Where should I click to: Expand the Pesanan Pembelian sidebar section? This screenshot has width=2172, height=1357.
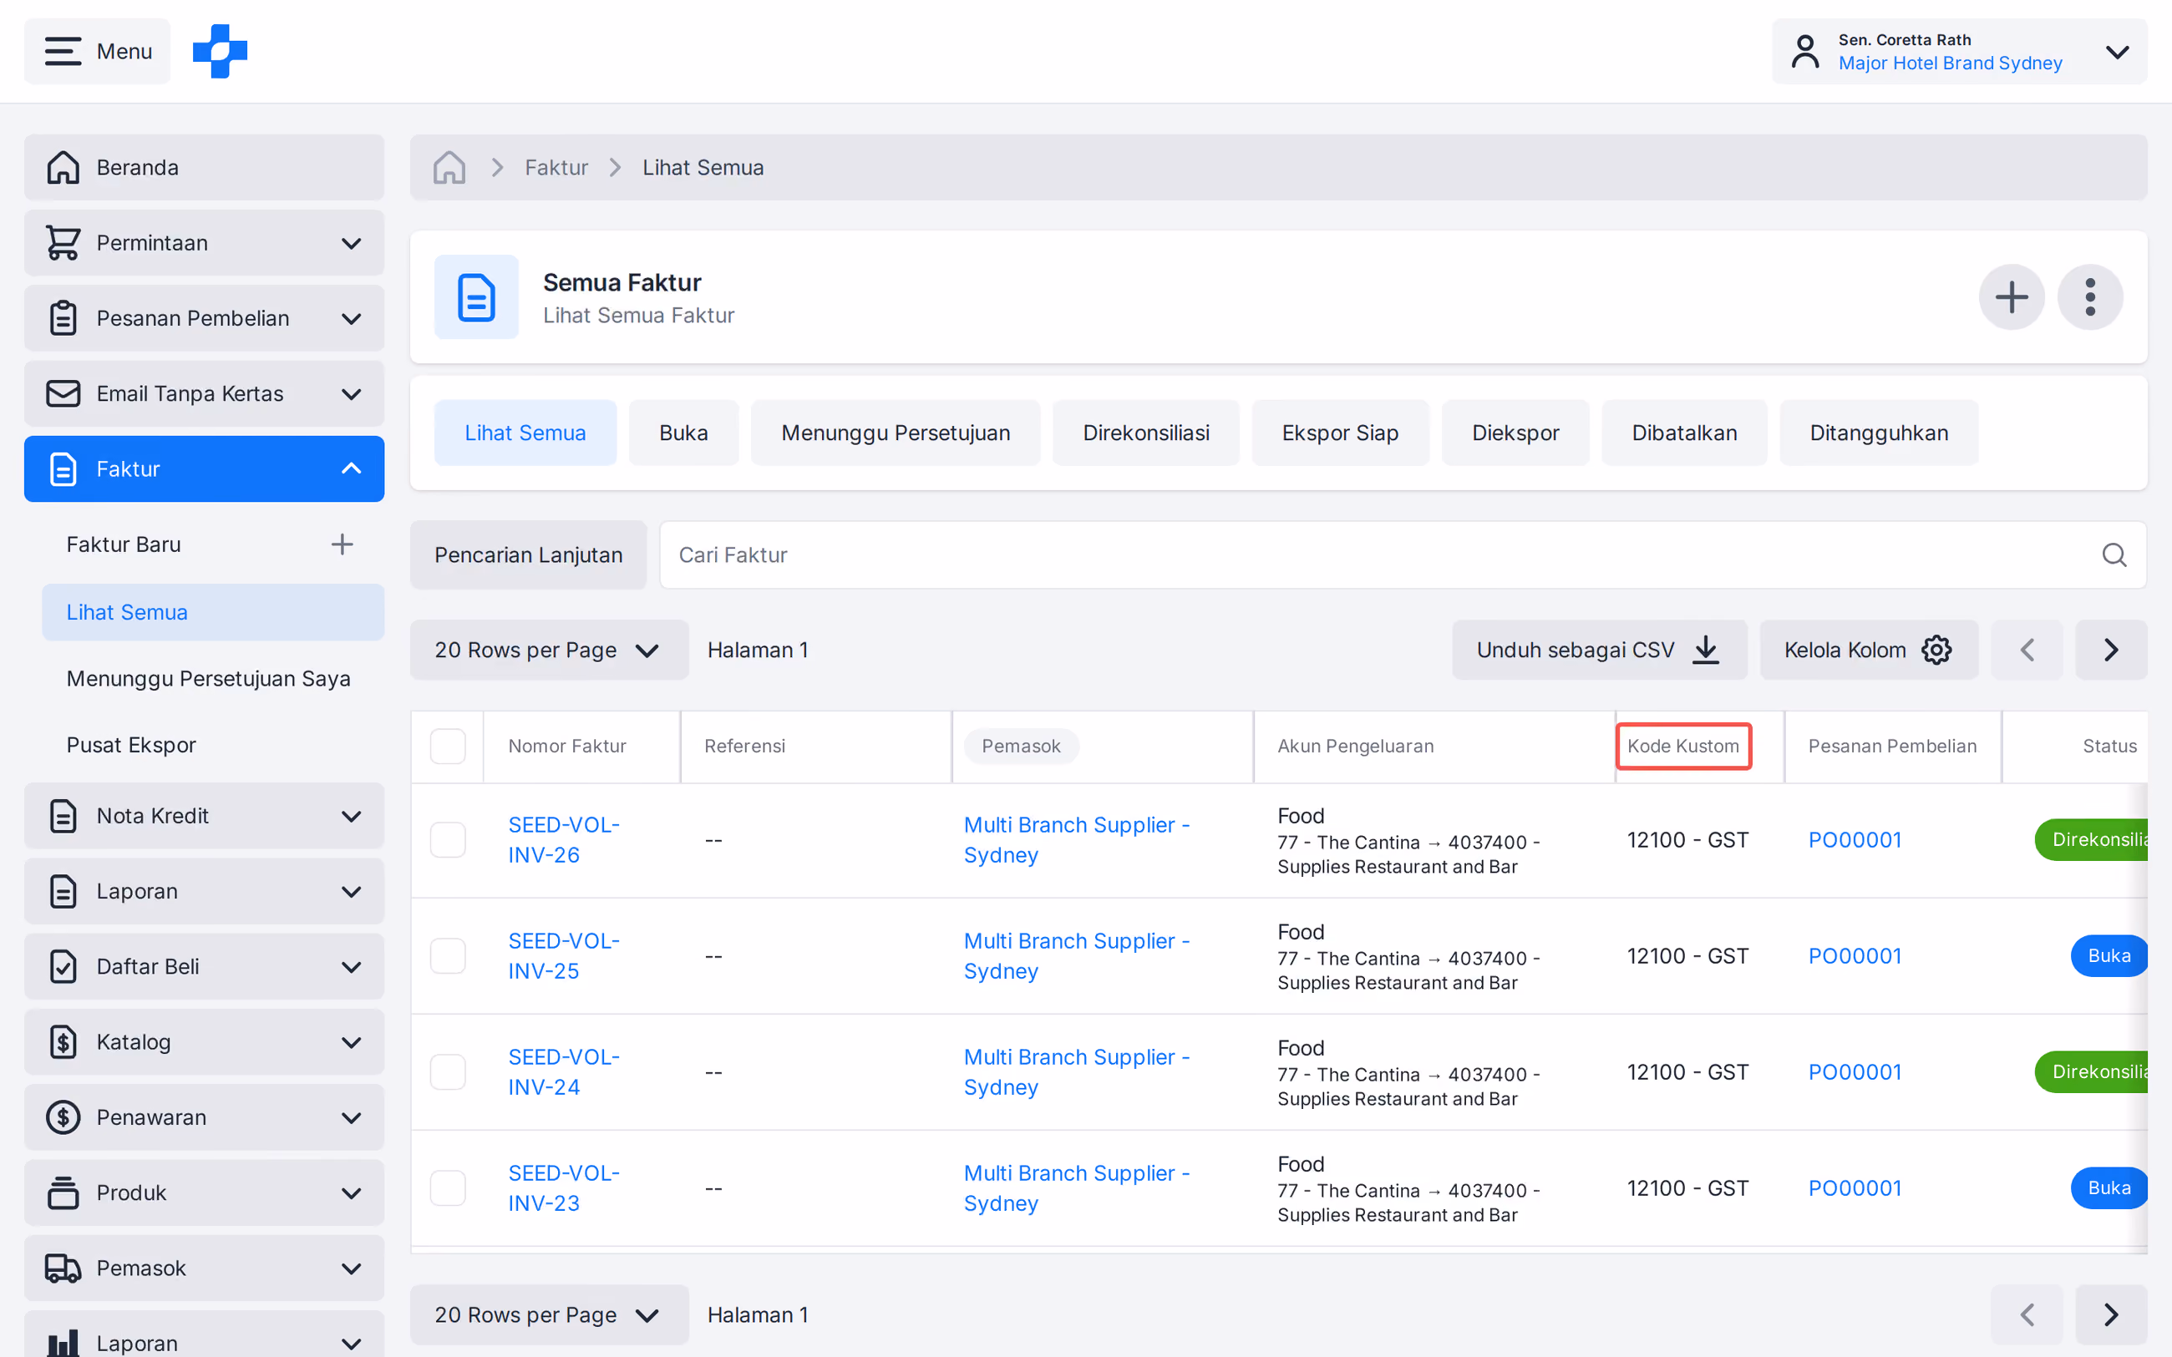(x=204, y=317)
